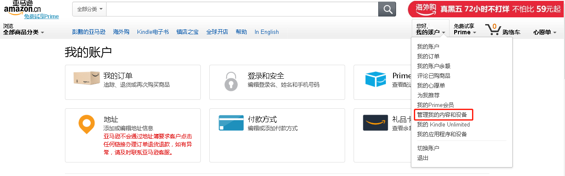Select 我的订单 in the dropdown menu
Screen dimensions: 565x176
tap(428, 56)
